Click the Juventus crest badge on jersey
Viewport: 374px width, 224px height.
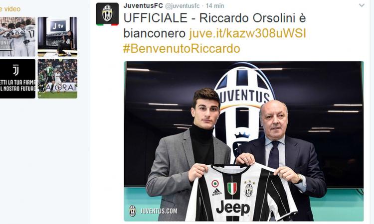click(x=249, y=190)
